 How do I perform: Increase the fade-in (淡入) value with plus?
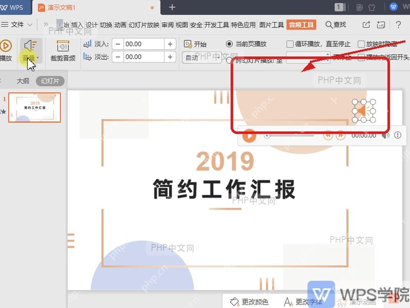point(170,44)
